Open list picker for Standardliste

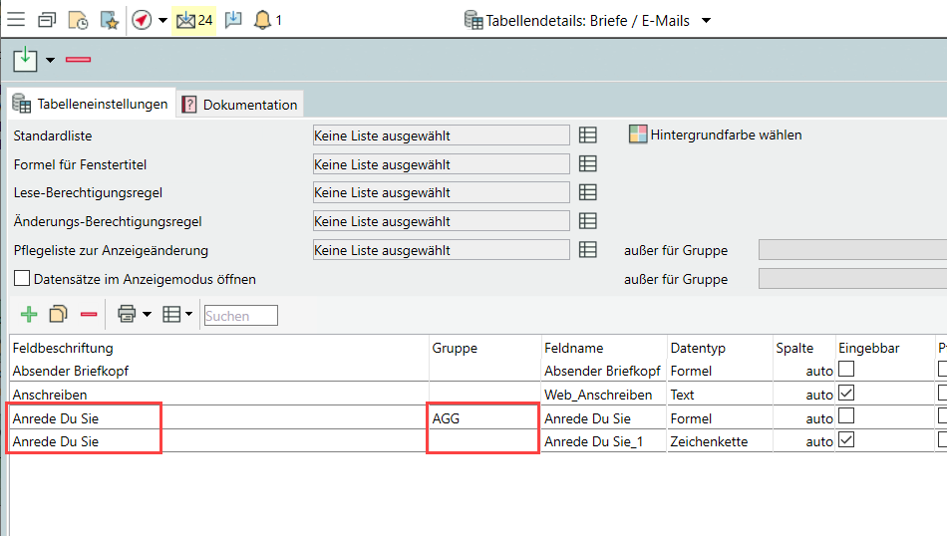[588, 135]
